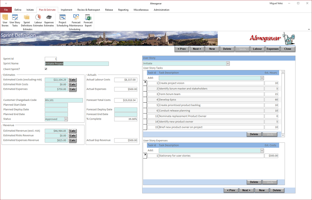Click the Forecast Deploy Date field
The width and height of the screenshot is (312, 200).
[x=126, y=110]
